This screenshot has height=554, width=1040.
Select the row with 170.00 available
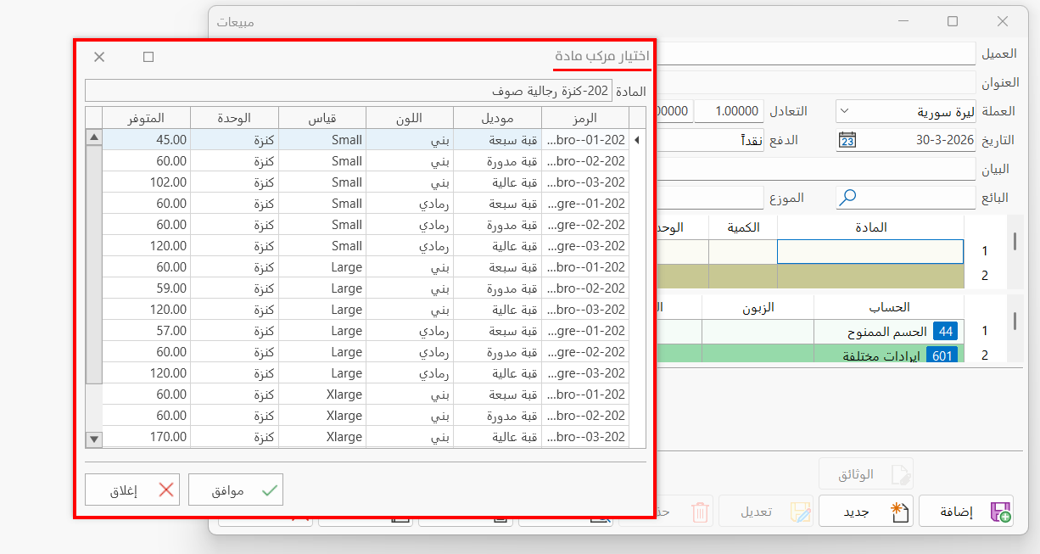pyautogui.click(x=366, y=437)
